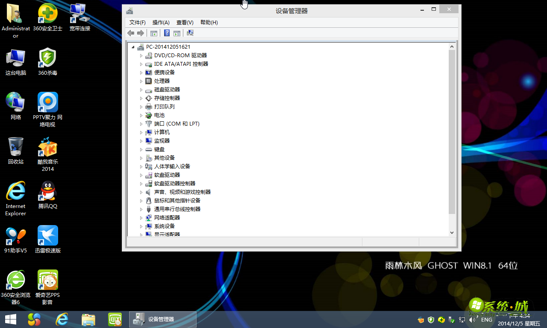This screenshot has width=547, height=328.
Task: Click the scrollbar down arrow
Action: (452, 232)
